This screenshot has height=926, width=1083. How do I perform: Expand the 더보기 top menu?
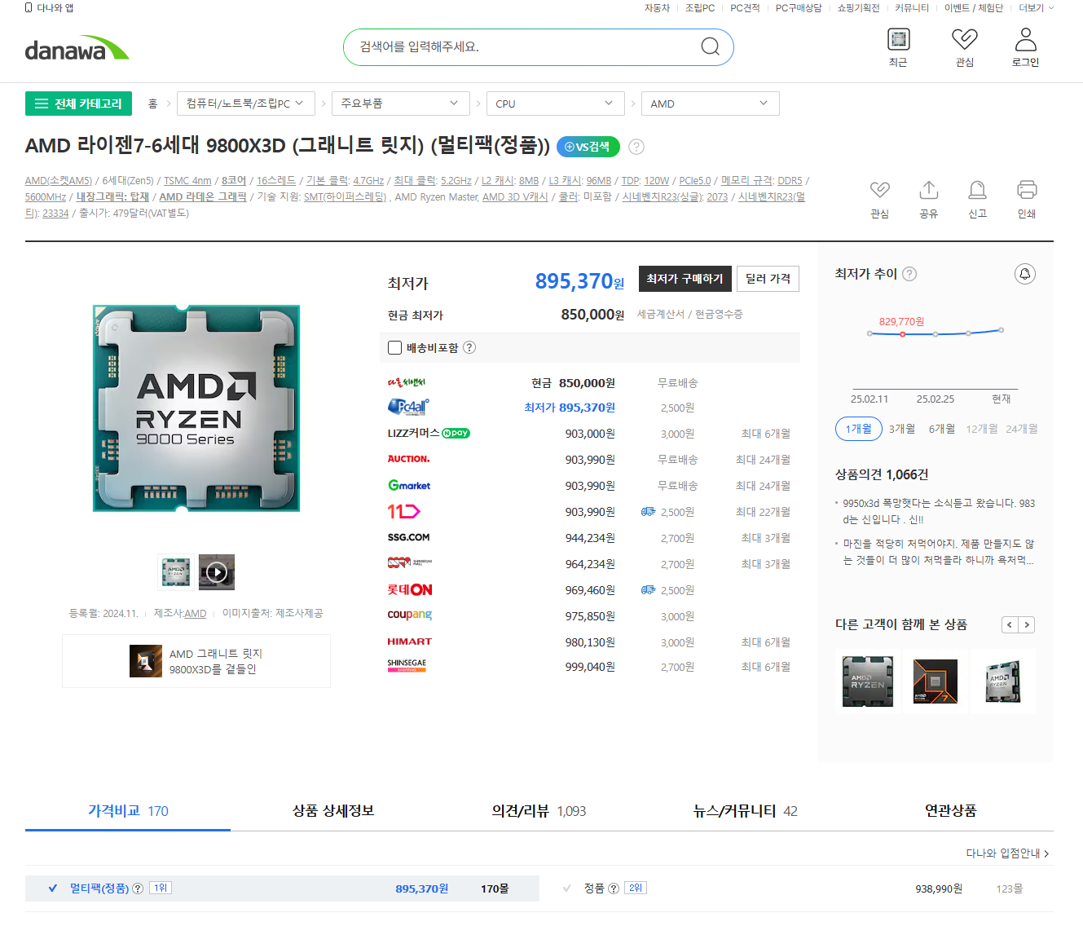tap(1036, 8)
